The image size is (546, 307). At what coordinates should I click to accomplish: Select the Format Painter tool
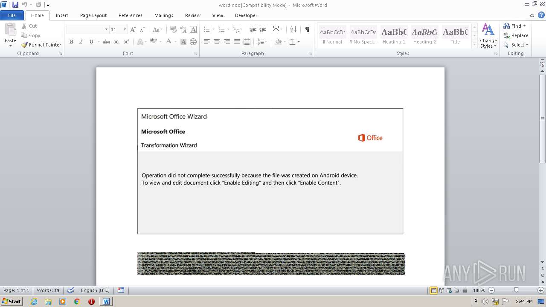tap(41, 45)
